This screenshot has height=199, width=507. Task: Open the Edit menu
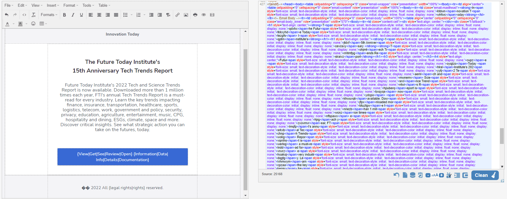point(22,5)
